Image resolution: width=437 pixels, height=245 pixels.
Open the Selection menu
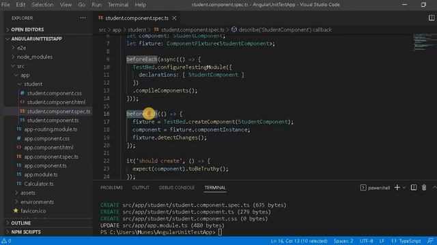(42, 5)
